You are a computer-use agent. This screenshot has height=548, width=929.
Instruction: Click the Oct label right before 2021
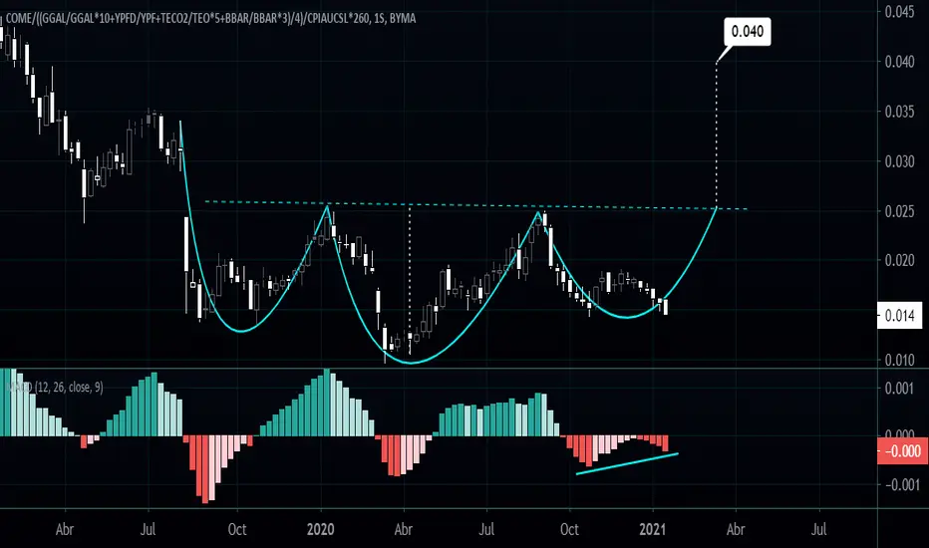569,529
